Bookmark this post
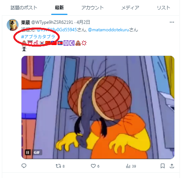The height and width of the screenshot is (178, 181). point(162,166)
